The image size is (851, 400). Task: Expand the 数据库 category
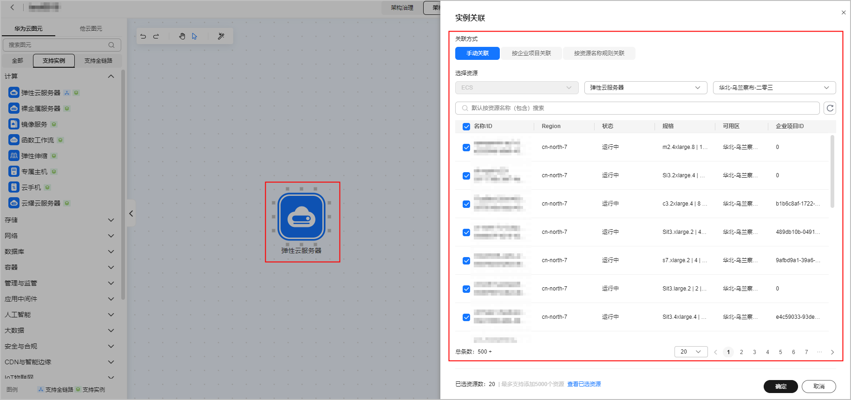click(x=111, y=252)
